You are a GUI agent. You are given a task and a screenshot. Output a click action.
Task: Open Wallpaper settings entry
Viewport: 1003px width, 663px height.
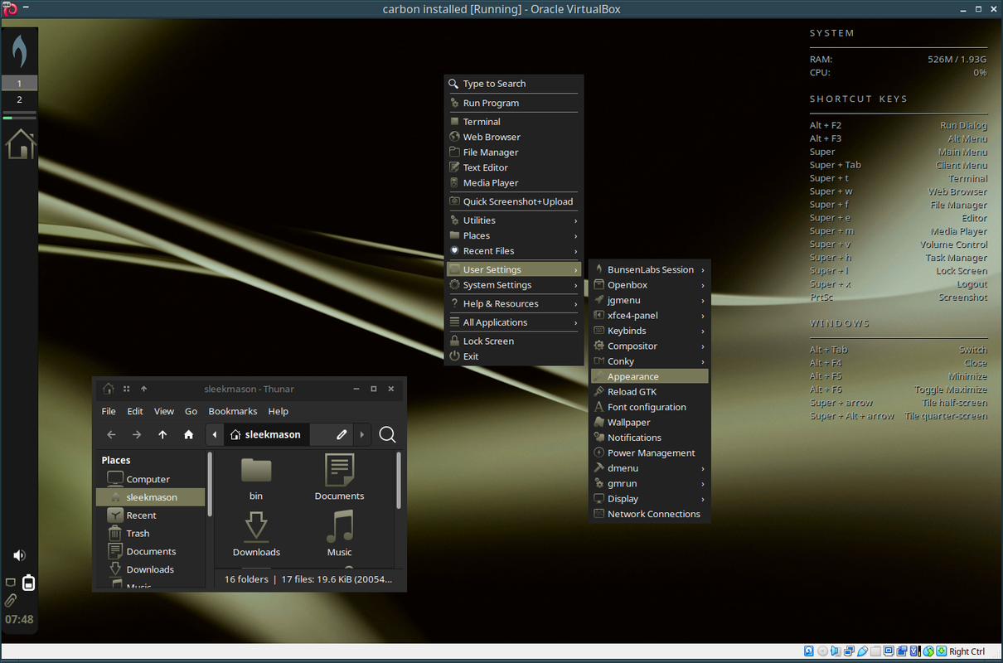pos(650,423)
